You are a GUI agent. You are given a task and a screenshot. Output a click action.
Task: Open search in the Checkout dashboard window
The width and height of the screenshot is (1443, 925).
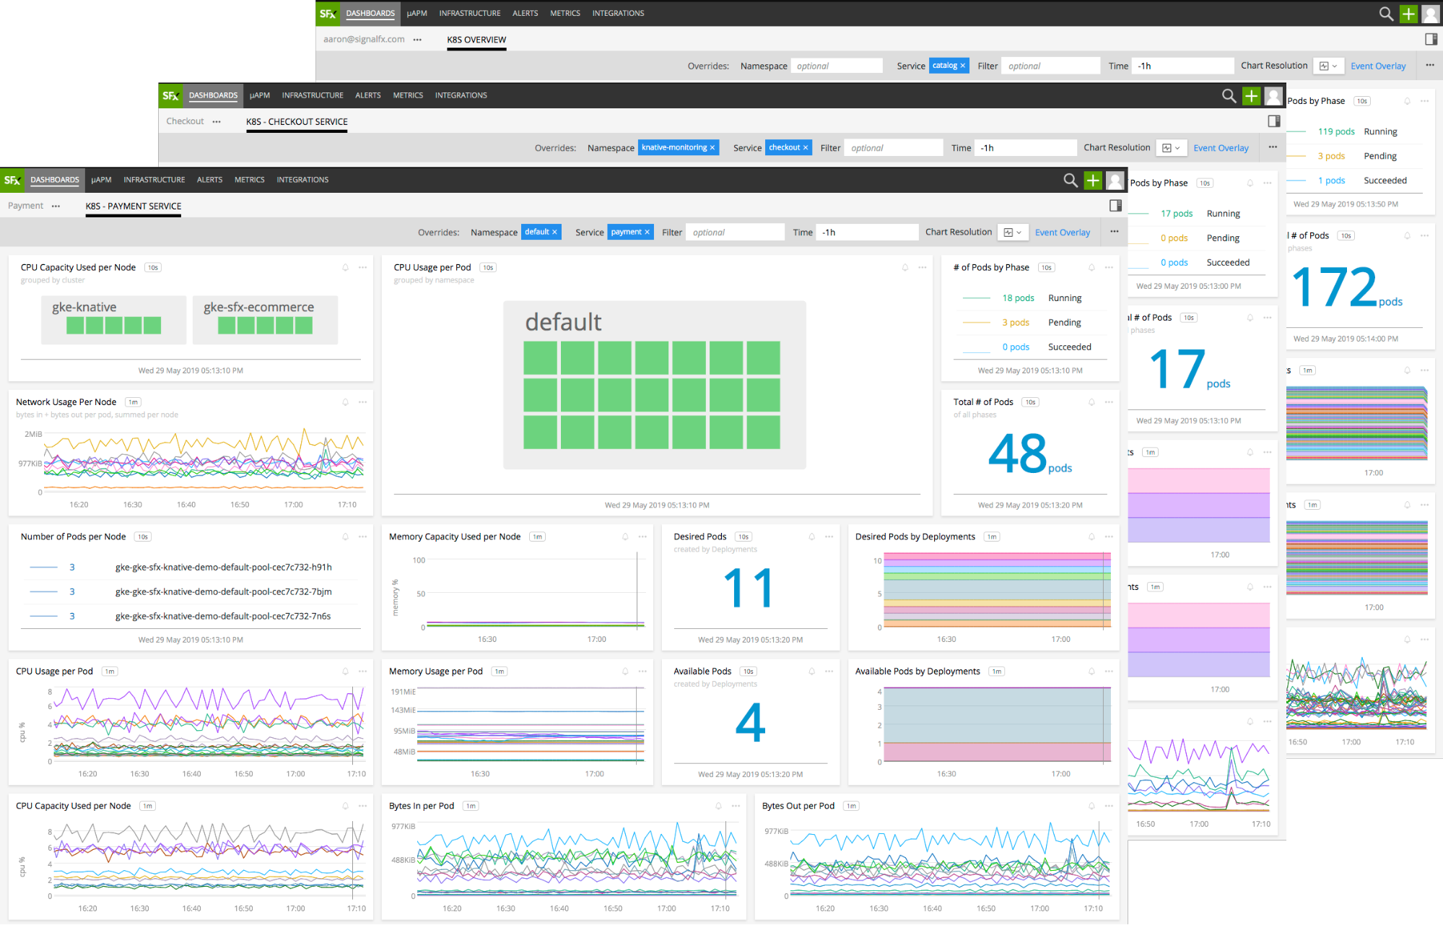point(1229,95)
